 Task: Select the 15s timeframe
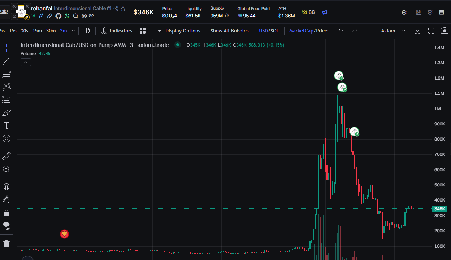(13, 31)
